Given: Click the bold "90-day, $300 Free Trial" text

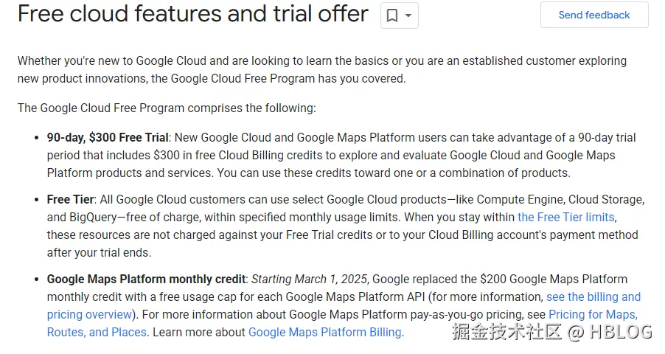Looking at the screenshot, I should [x=108, y=137].
